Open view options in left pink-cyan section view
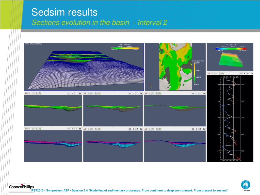 (33, 129)
